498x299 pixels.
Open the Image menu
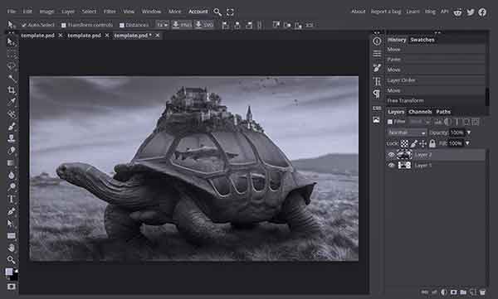(x=46, y=12)
